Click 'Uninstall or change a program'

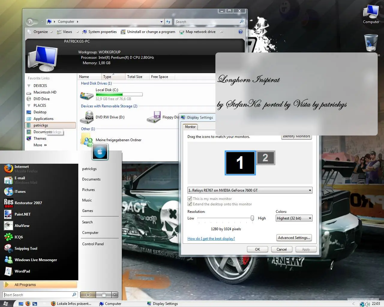coord(148,32)
